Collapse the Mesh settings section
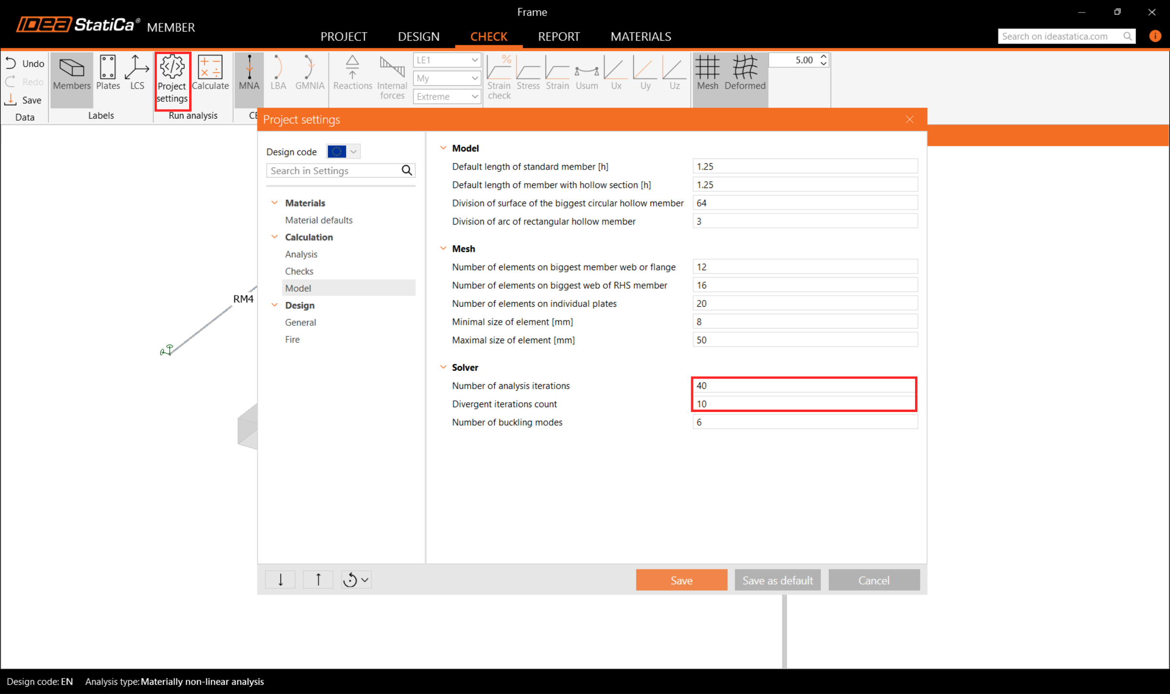The width and height of the screenshot is (1170, 694). (x=443, y=248)
